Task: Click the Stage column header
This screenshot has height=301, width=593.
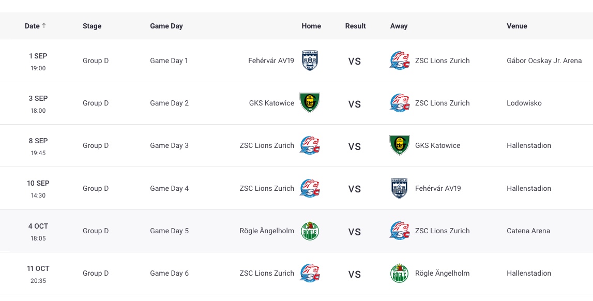Action: [92, 26]
